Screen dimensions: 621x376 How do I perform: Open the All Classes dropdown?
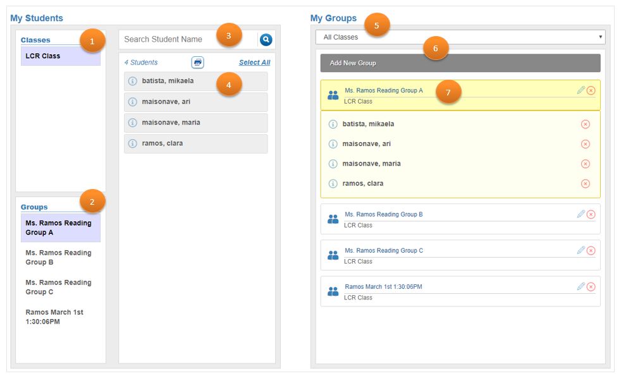[460, 37]
